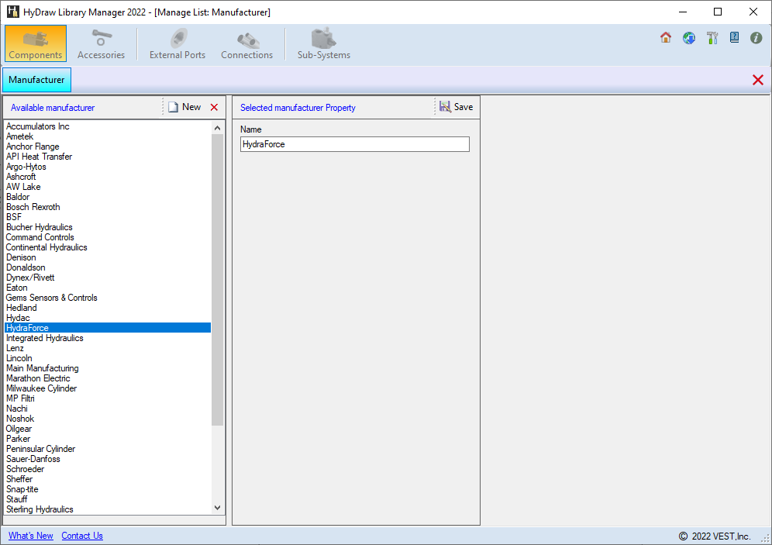Select Anchor Flange manufacturer

tap(108, 147)
